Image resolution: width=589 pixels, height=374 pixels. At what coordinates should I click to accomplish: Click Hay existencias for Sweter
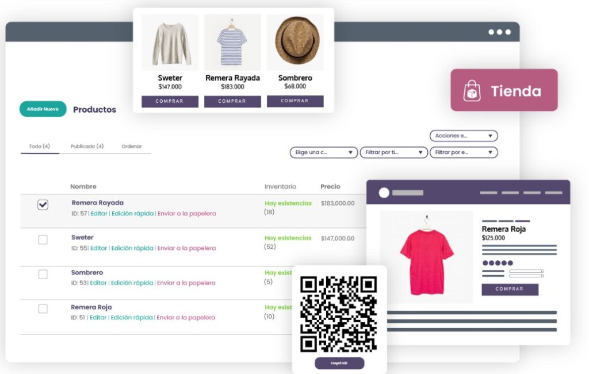click(288, 238)
